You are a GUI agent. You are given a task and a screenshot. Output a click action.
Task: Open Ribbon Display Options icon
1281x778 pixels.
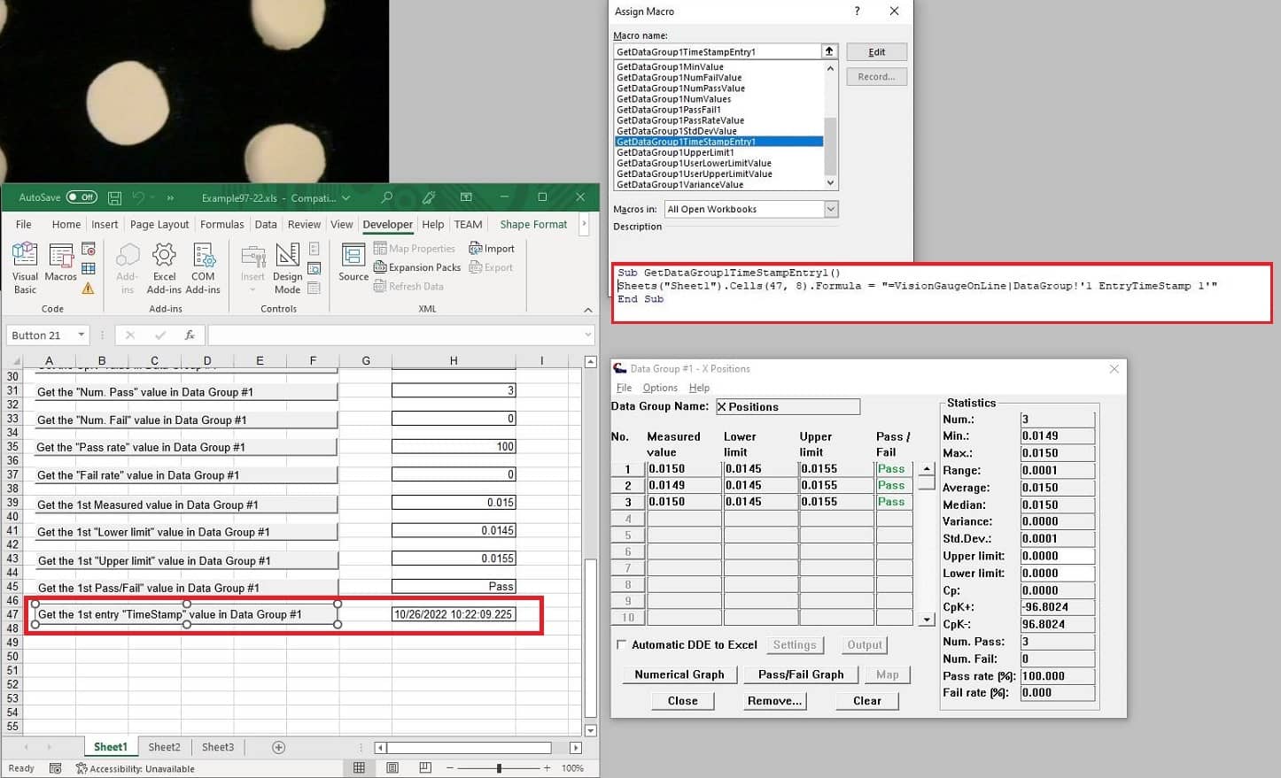[x=466, y=197]
